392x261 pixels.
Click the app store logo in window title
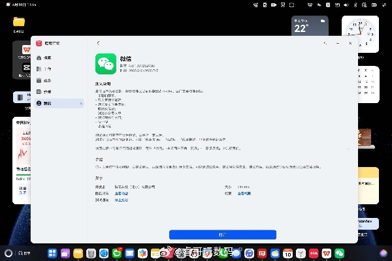39,43
